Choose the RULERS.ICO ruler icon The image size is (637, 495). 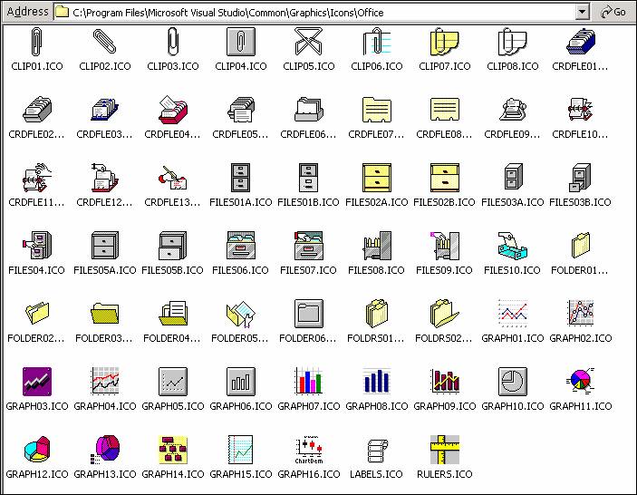click(444, 449)
